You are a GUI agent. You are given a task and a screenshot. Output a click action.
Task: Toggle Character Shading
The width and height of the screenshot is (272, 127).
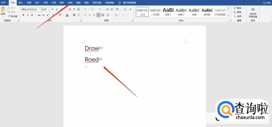tap(74, 15)
